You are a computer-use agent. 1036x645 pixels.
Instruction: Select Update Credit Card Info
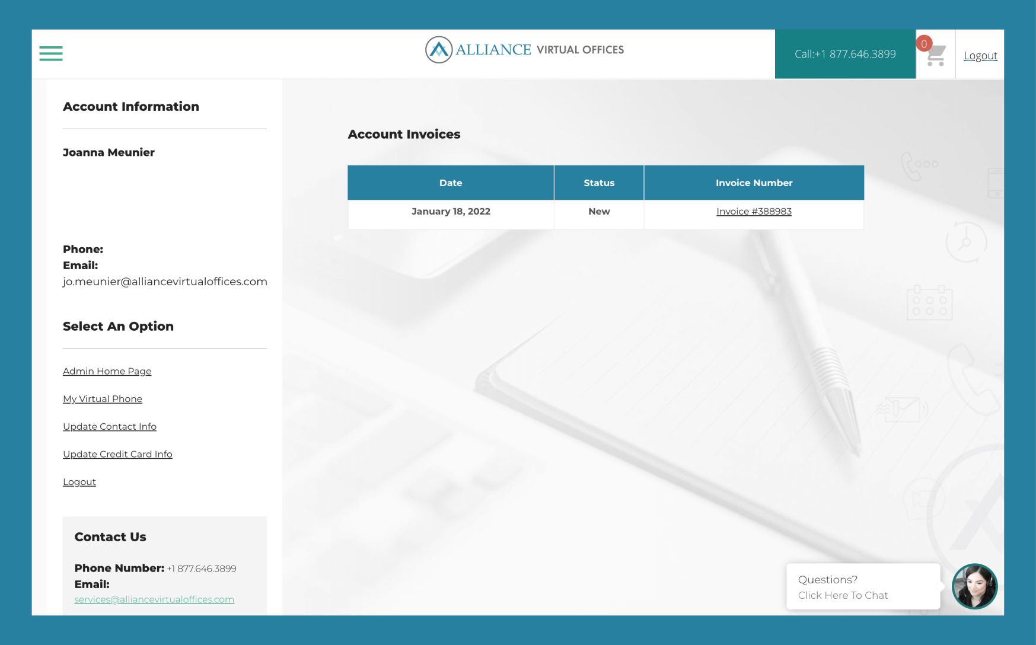click(x=117, y=454)
